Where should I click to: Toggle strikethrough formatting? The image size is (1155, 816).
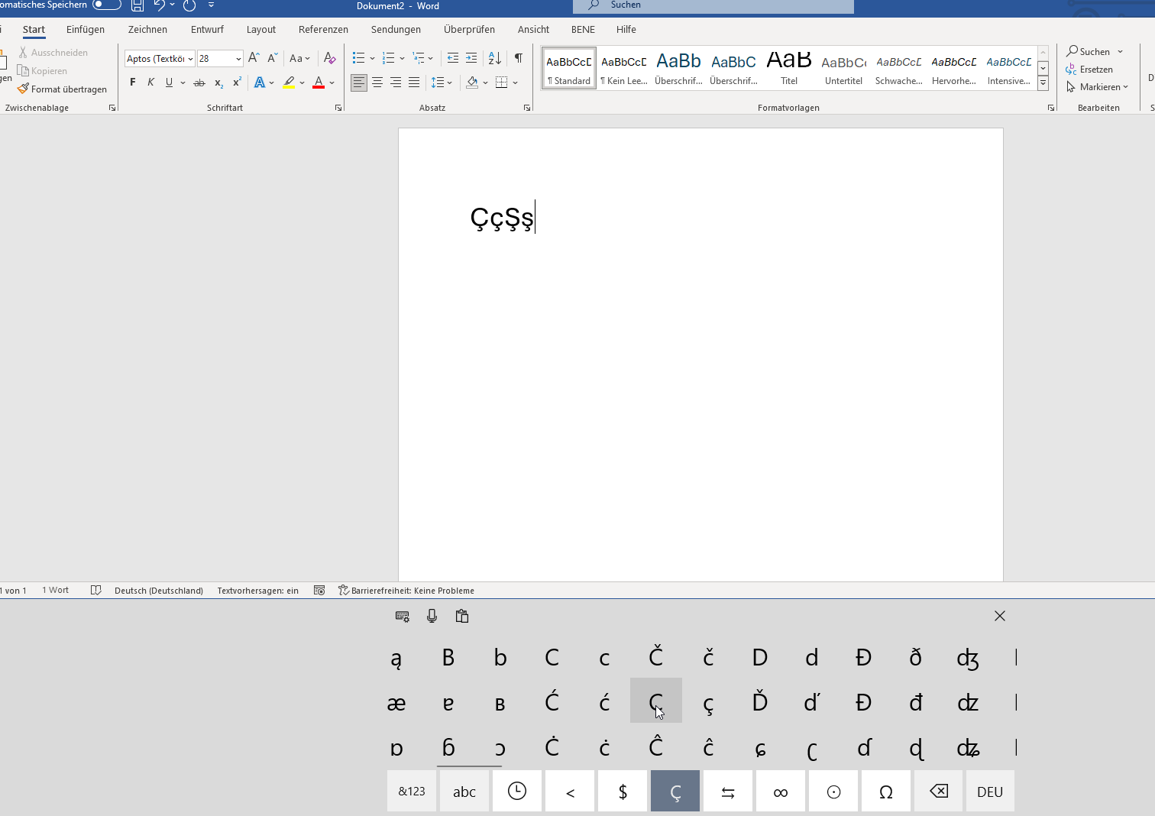click(x=199, y=83)
